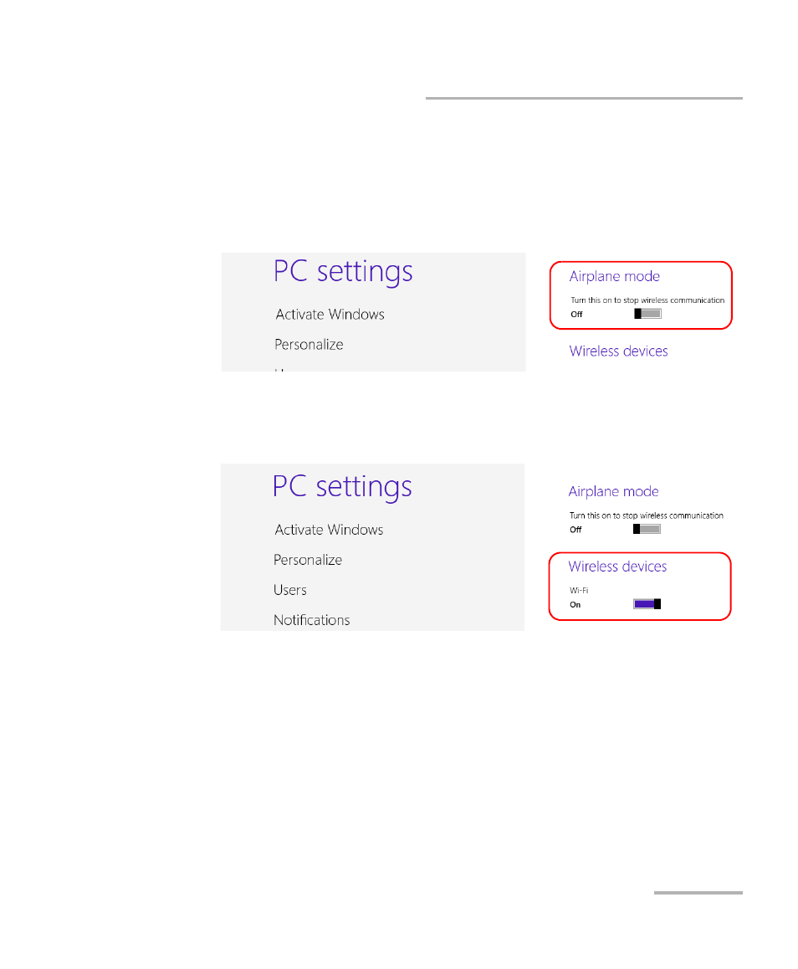798x969 pixels.
Task: Toggle Airplane mode switch above the Wi-Fi box
Action: pos(646,529)
